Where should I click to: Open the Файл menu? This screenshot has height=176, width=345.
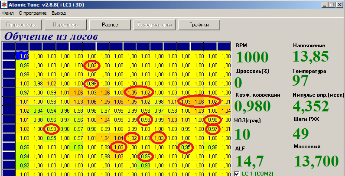coord(8,13)
